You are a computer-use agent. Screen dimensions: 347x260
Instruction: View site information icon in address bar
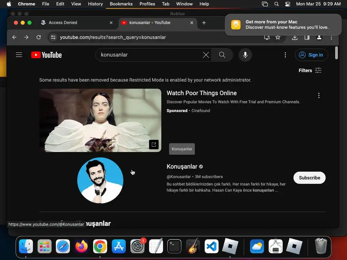(53, 37)
